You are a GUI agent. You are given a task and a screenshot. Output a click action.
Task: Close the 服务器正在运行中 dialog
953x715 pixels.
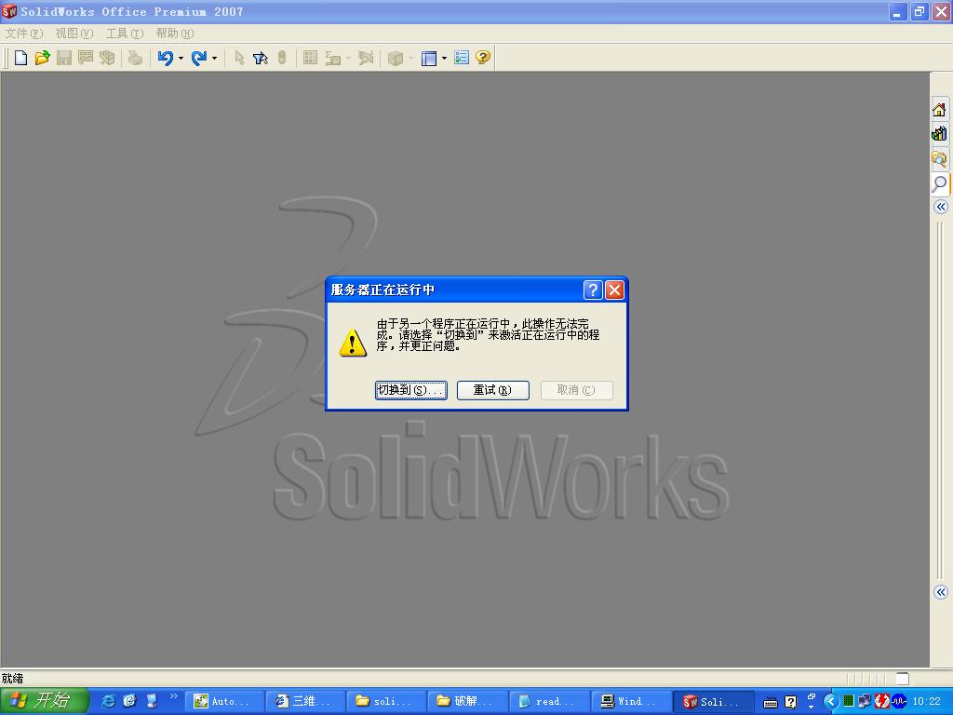[614, 290]
